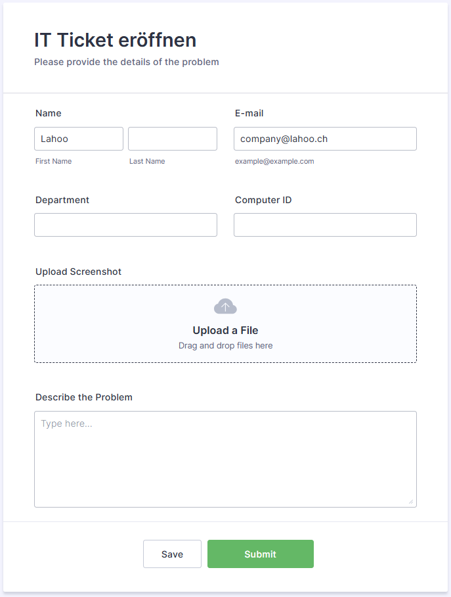This screenshot has width=451, height=597.
Task: Click the "Drag and drop files here" text
Action: 226,346
